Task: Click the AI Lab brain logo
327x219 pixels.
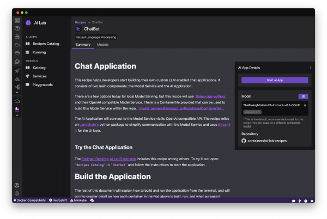Action: (28, 23)
